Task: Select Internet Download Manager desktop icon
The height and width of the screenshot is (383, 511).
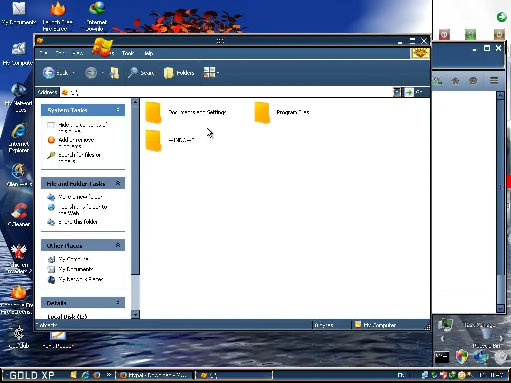Action: click(x=97, y=16)
